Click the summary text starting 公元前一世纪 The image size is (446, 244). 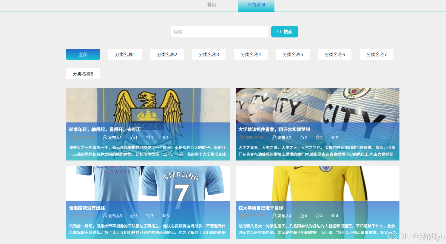[148, 229]
